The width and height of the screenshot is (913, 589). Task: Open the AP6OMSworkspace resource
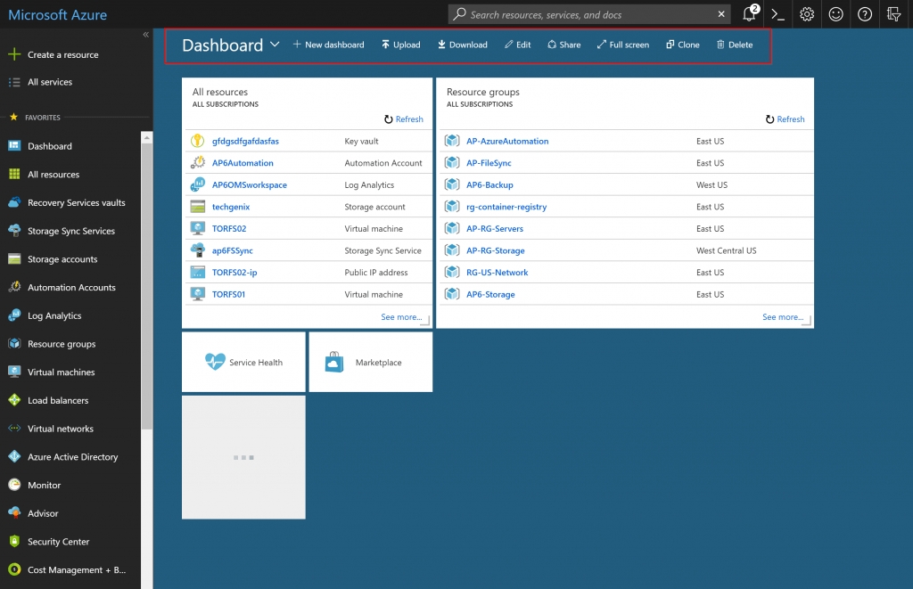[x=250, y=185]
